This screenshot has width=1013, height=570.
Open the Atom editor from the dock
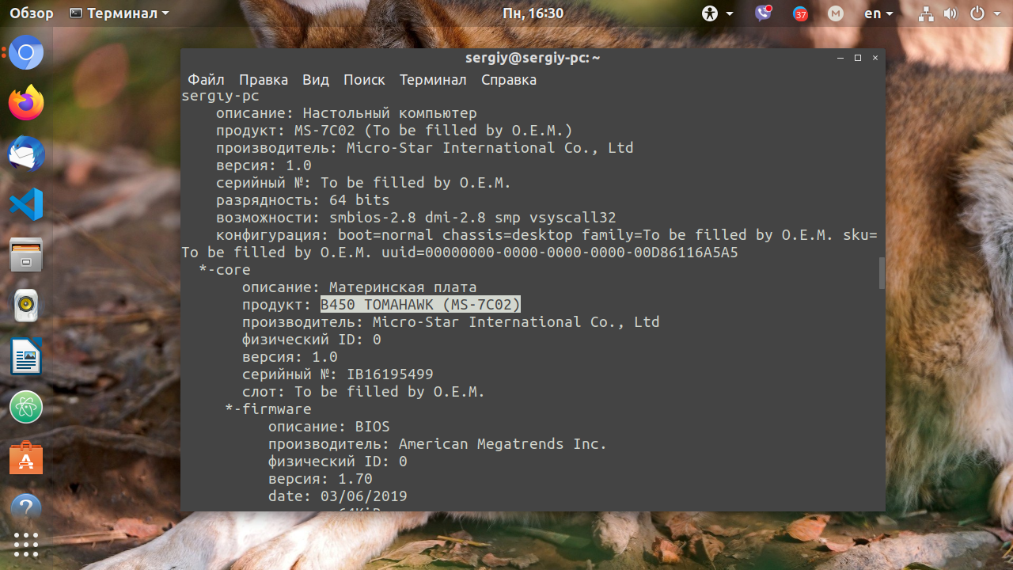26,408
